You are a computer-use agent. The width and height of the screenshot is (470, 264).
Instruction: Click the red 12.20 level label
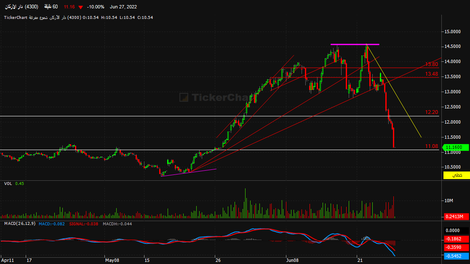432,112
